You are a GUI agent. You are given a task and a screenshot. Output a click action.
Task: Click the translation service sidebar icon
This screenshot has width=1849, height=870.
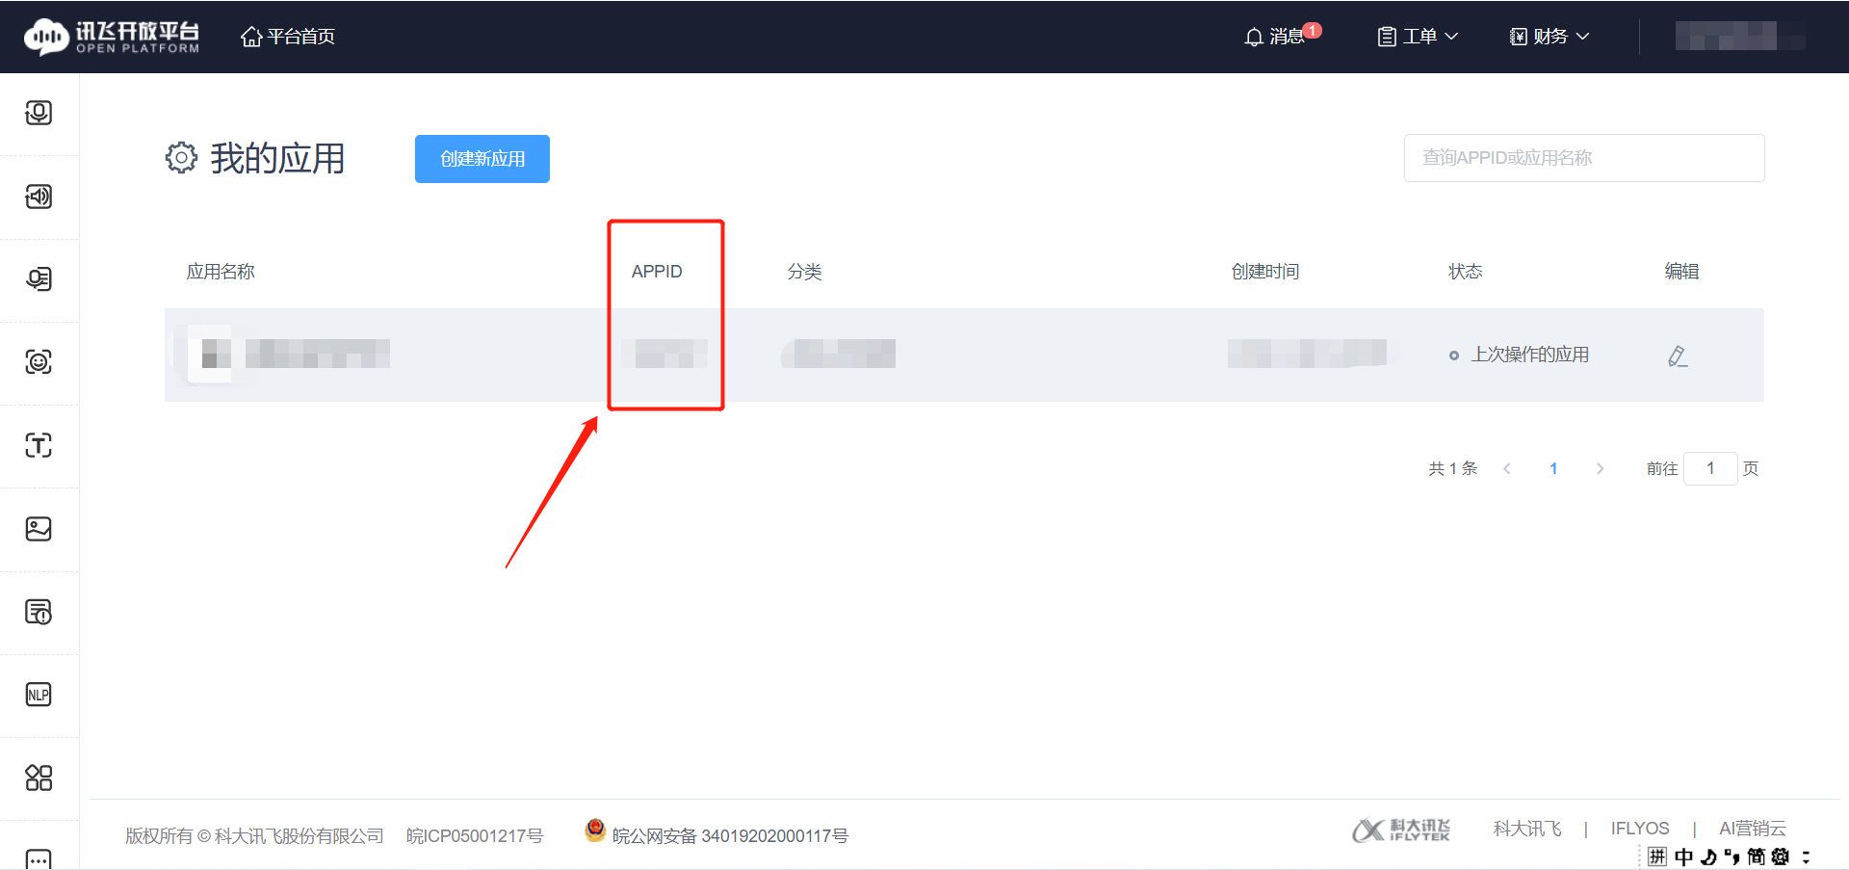pyautogui.click(x=39, y=279)
